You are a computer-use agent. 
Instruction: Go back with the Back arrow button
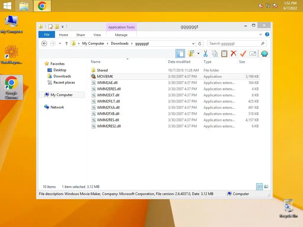pos(44,43)
